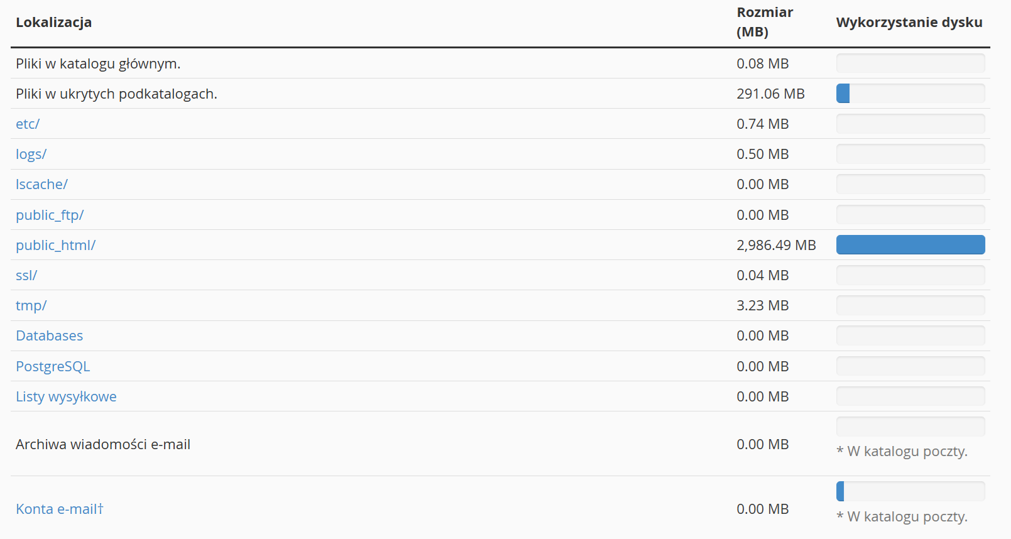This screenshot has height=539, width=1011.
Task: Open the public_ftp/ directory link
Action: (x=50, y=215)
